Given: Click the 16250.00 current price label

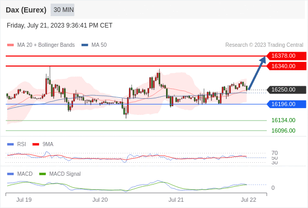Looking at the screenshot, I should click(x=287, y=89).
